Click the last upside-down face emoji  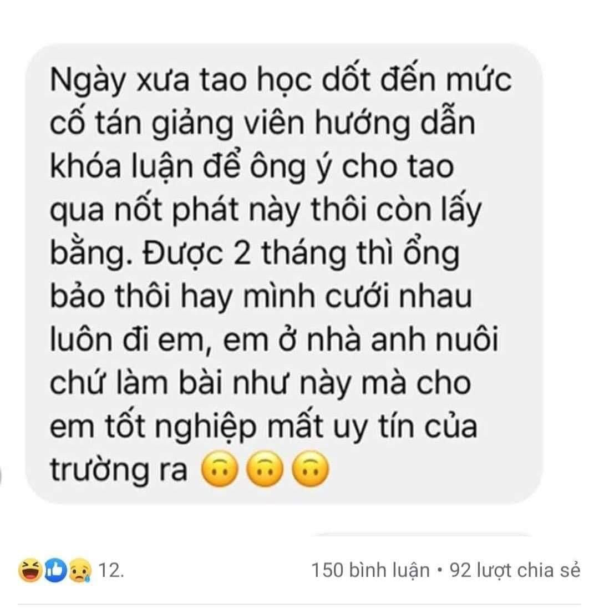[311, 469]
